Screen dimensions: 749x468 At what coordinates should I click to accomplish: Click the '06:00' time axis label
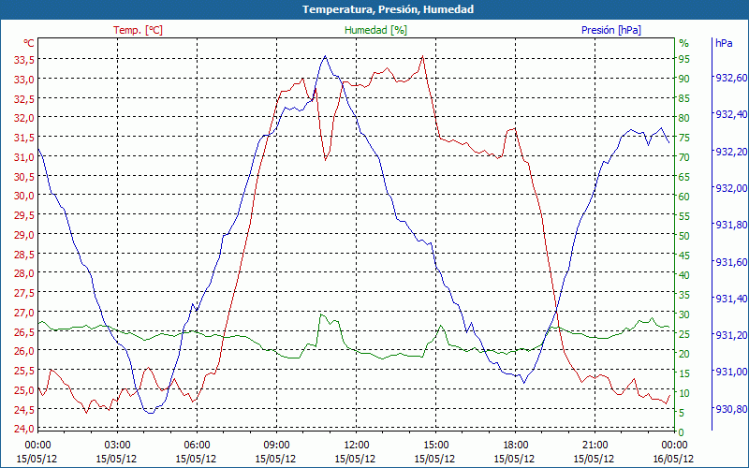click(197, 446)
